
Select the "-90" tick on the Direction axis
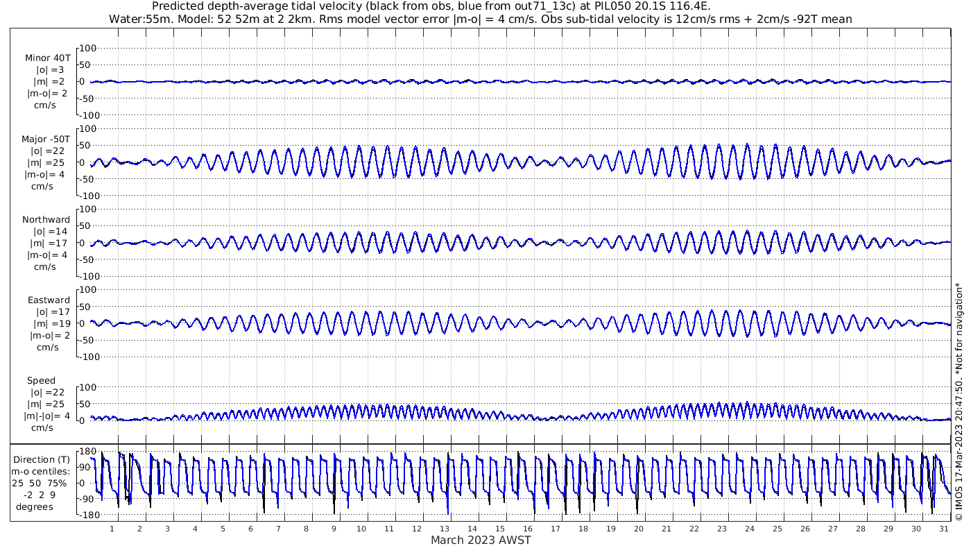tap(87, 499)
